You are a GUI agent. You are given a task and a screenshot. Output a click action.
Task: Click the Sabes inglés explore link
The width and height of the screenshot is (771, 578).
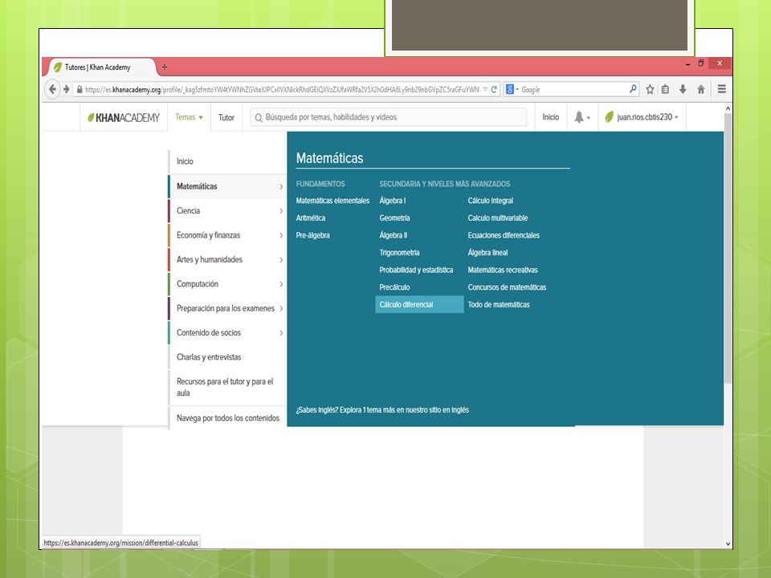(382, 410)
